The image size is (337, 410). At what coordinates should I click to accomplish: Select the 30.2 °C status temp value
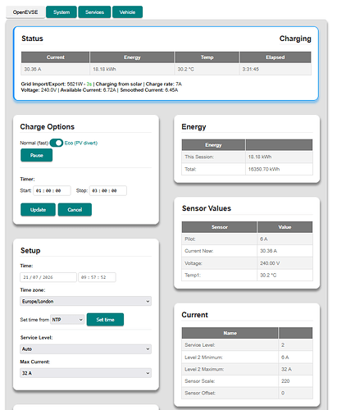186,69
